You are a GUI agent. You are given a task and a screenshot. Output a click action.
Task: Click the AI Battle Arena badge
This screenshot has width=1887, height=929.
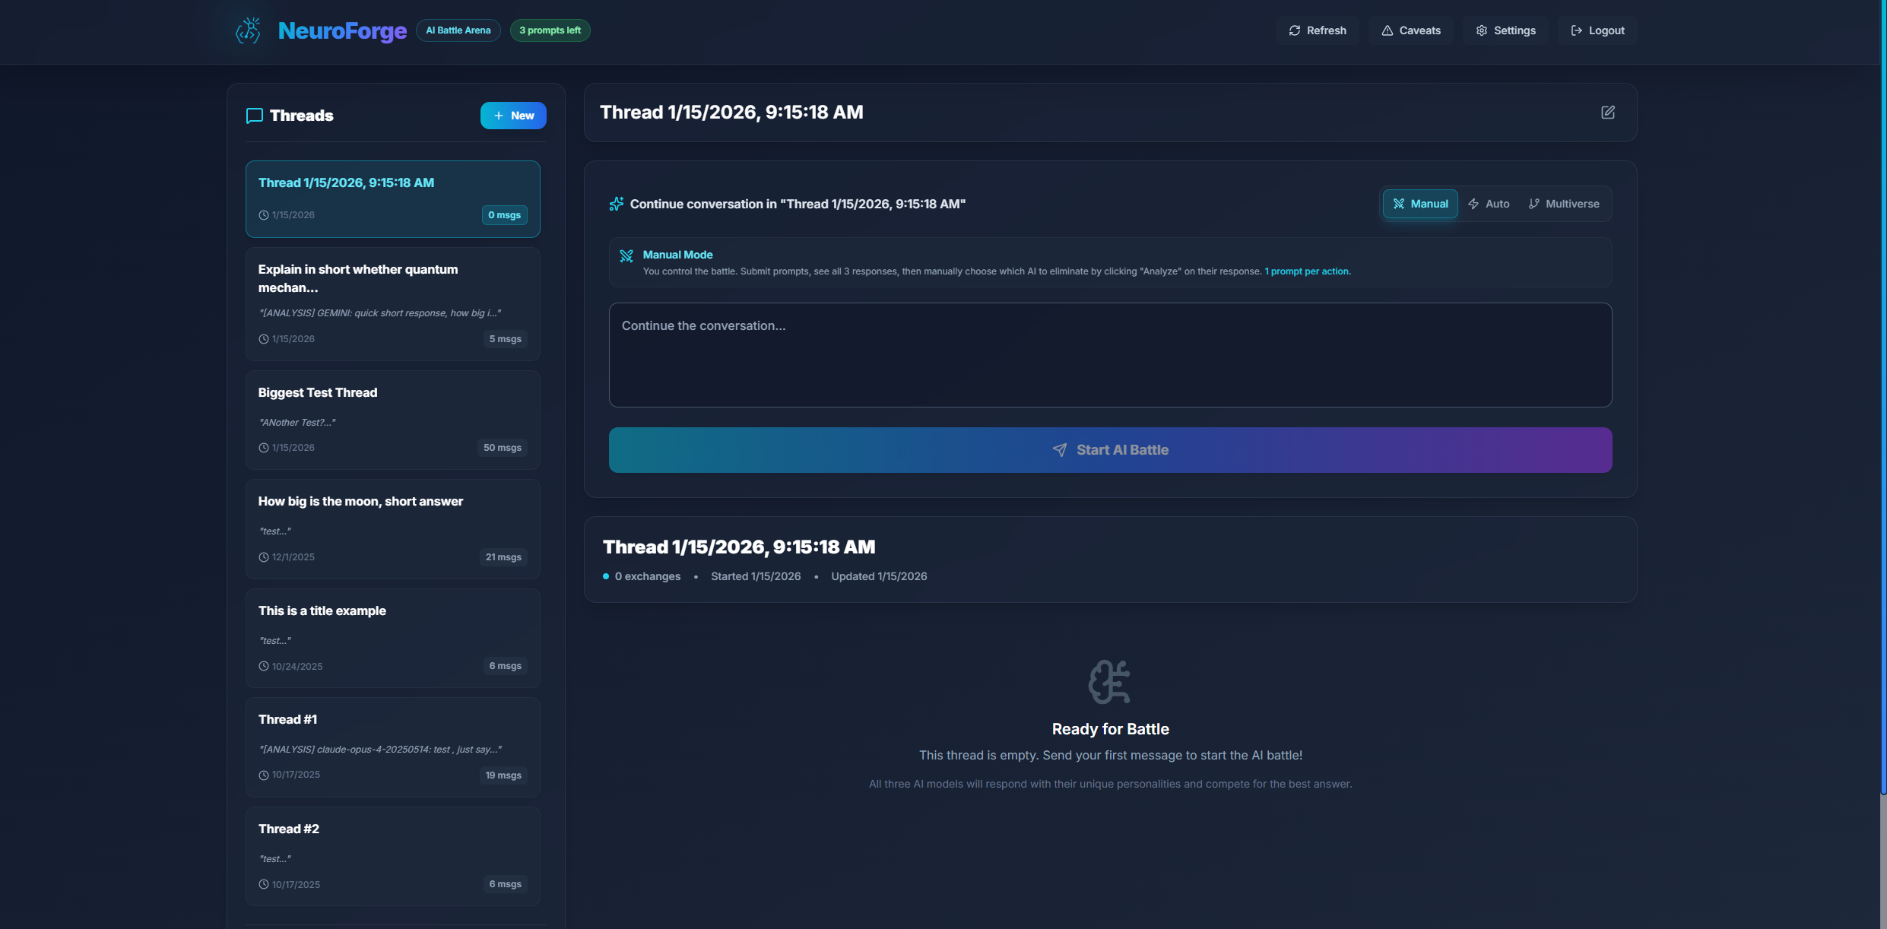[458, 30]
